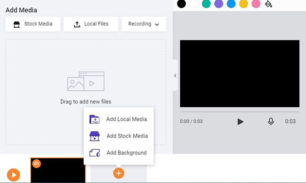Image resolution: width=306 pixels, height=183 pixels.
Task: Select scene 01 thumbnail in timeline
Action: pyautogui.click(x=58, y=170)
